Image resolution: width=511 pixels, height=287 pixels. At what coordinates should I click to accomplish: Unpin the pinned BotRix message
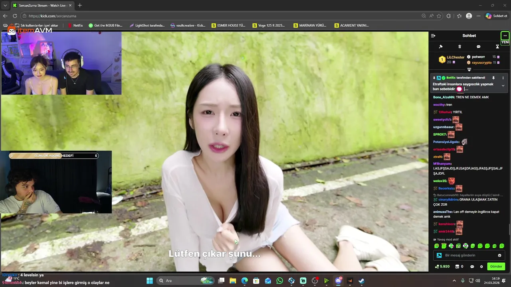(493, 78)
